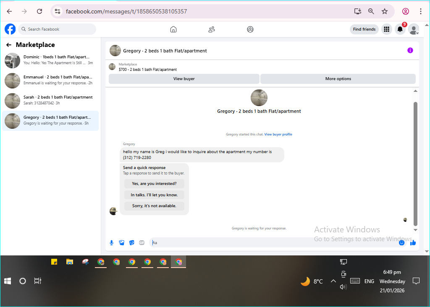Go to Facebook Home icon
This screenshot has width=430, height=307.
click(173, 29)
